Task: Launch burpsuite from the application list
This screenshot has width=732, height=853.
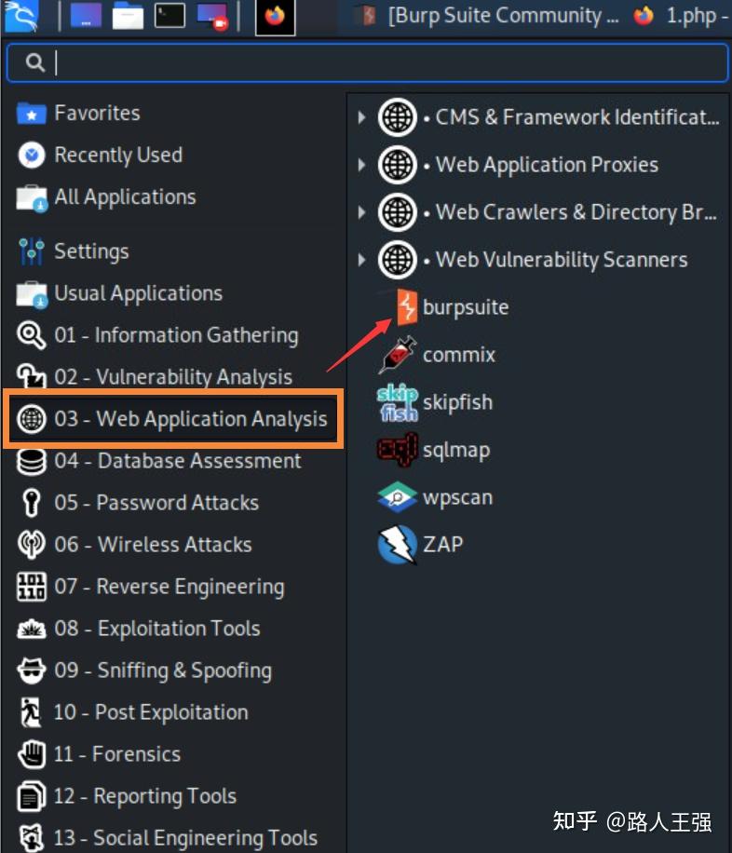Action: 464,307
